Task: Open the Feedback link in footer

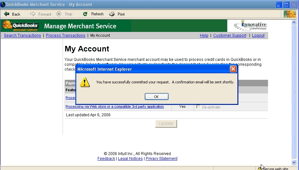Action: coord(106,159)
